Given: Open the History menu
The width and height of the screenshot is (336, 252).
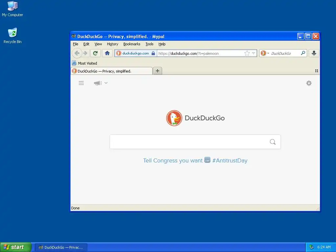Looking at the screenshot, I should 113,44.
